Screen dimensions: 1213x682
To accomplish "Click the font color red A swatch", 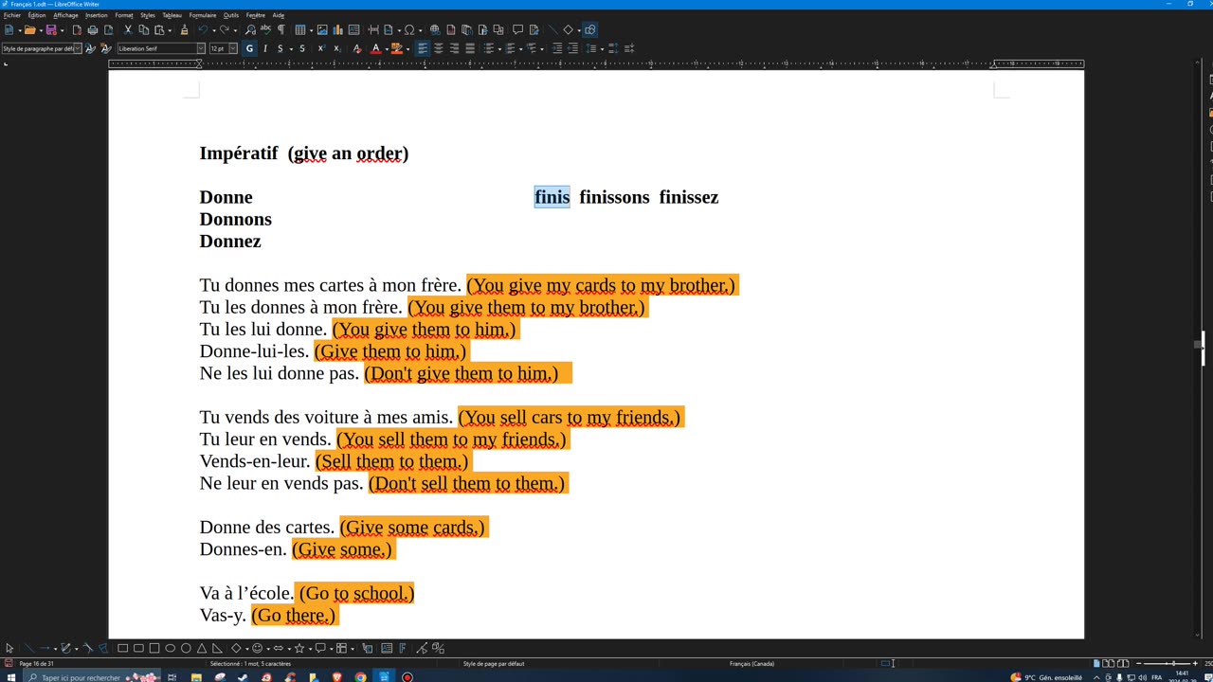I will pos(375,48).
